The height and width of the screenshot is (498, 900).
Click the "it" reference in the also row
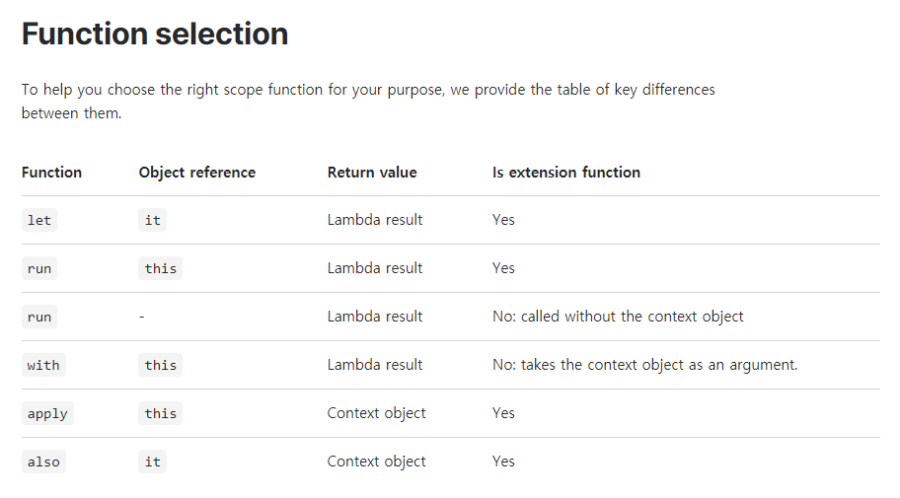152,462
